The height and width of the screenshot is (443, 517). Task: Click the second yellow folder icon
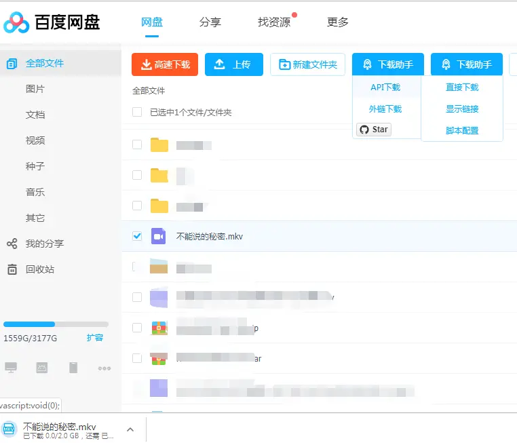pos(159,175)
